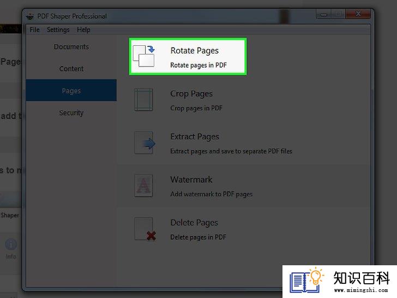The image size is (397, 298).
Task: Open the File menu
Action: pyautogui.click(x=35, y=30)
